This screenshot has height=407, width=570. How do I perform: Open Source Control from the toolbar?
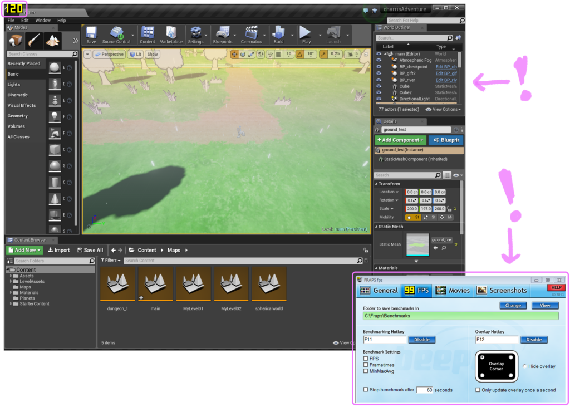click(x=116, y=34)
